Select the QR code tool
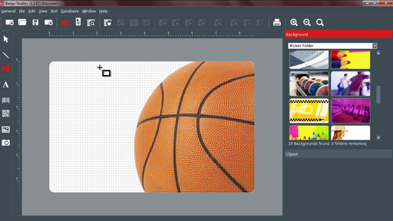The width and height of the screenshot is (393, 221). tap(6, 113)
